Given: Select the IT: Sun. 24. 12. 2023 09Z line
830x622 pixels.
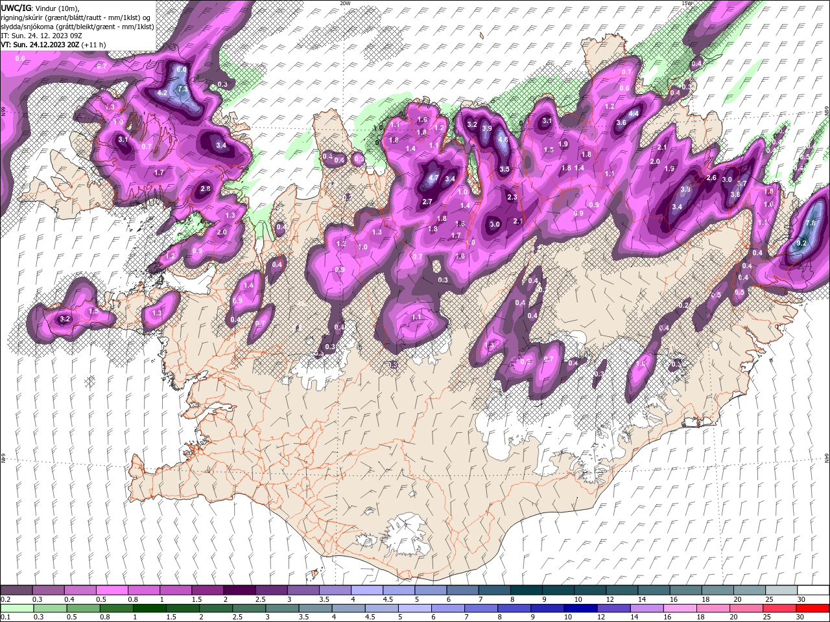Looking at the screenshot, I should click(x=41, y=36).
